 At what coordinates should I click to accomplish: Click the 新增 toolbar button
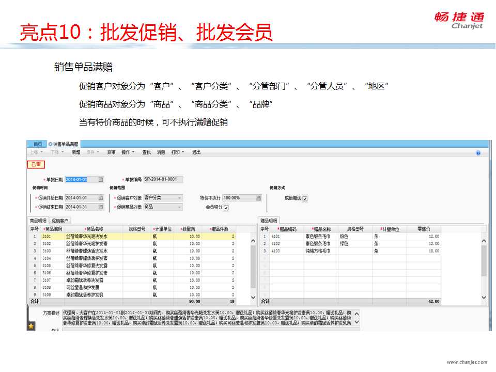pyautogui.click(x=76, y=152)
